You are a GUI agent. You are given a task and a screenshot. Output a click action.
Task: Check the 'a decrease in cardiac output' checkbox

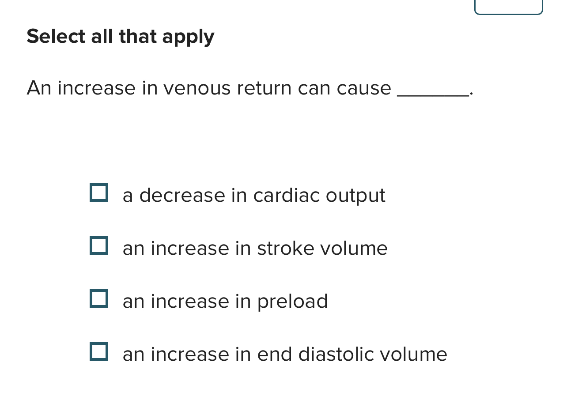(x=99, y=192)
